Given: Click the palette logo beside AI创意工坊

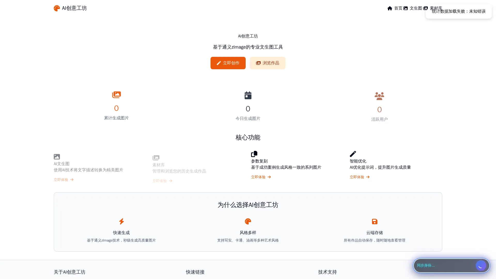Looking at the screenshot, I should pos(57,8).
